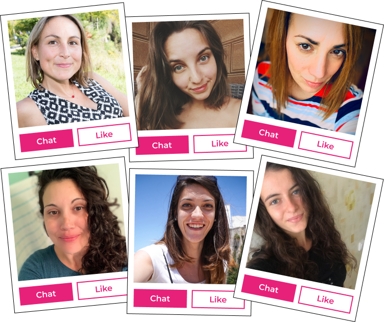Screen dimensions: 384x322
Task: Open the outdoor garden profile photo
Action: (x=68, y=68)
